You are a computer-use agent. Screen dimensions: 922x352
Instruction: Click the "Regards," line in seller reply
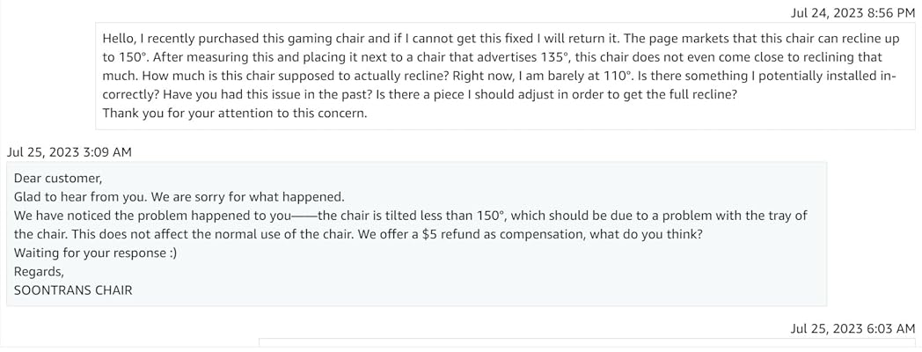click(39, 271)
